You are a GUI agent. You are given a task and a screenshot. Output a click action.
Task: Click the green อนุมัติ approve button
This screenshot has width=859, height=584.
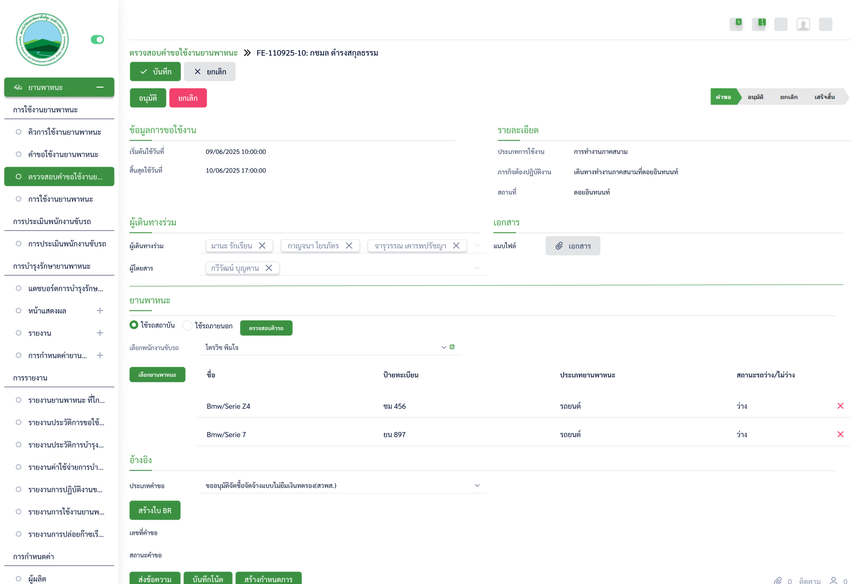click(148, 98)
